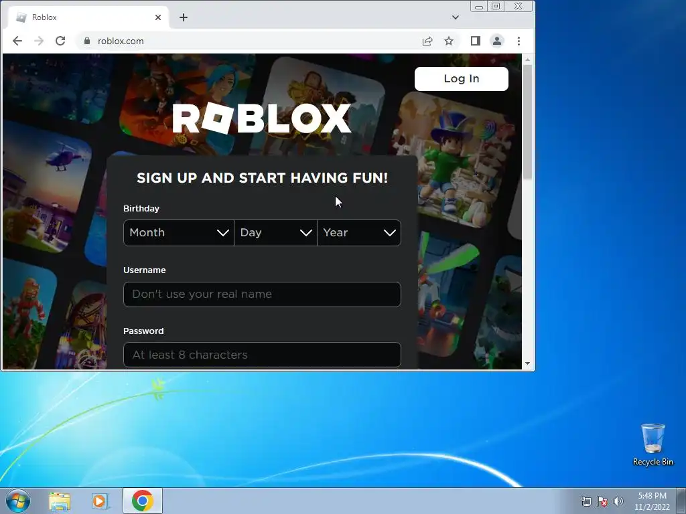Bookmark this tab with the star icon

tap(449, 41)
